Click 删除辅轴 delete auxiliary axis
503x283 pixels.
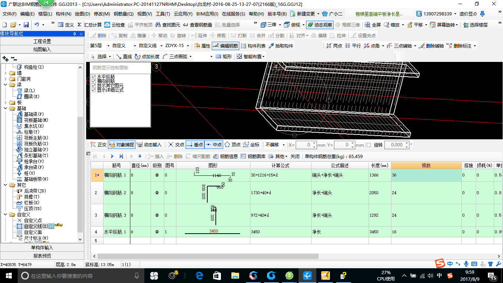click(431, 46)
